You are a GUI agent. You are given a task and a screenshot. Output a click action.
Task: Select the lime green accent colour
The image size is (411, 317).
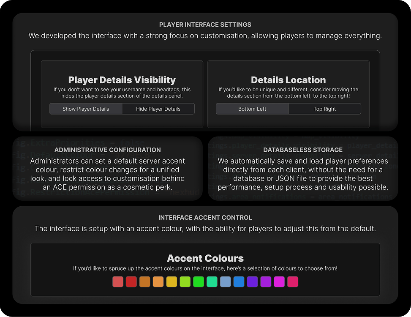coord(185,281)
